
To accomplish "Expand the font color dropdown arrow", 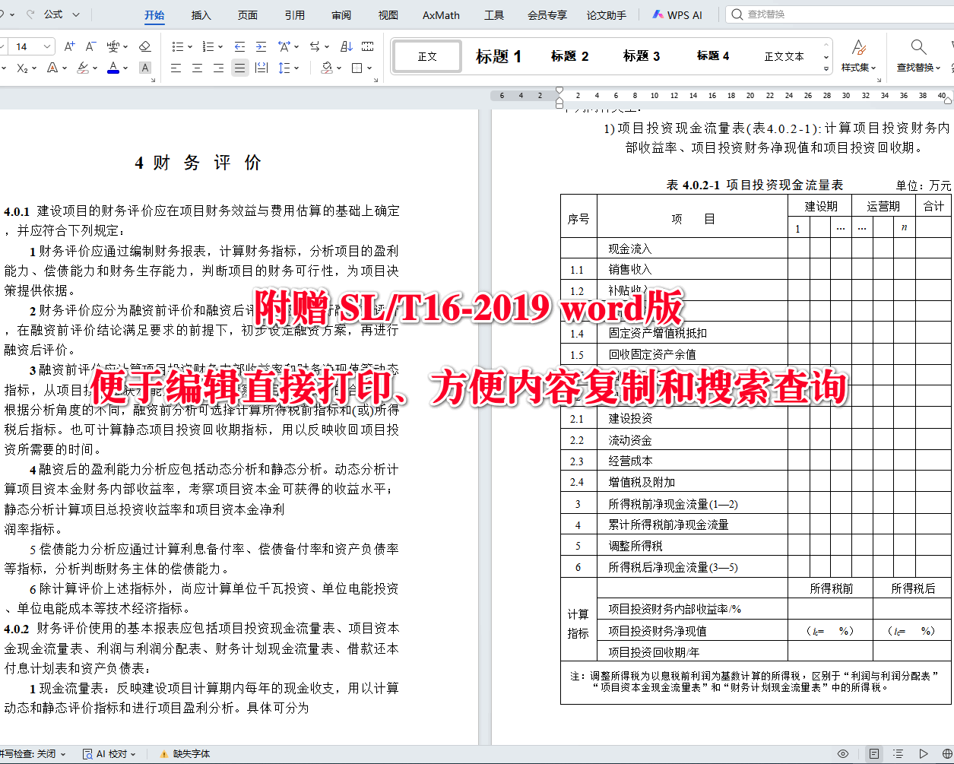I will click(x=124, y=68).
